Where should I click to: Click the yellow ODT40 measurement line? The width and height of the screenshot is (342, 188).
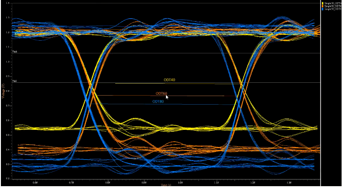point(177,84)
